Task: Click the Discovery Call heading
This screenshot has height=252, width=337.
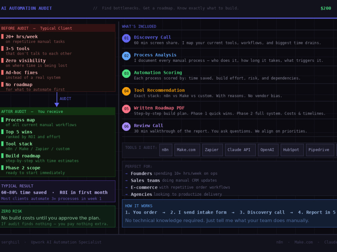Action: pos(152,37)
